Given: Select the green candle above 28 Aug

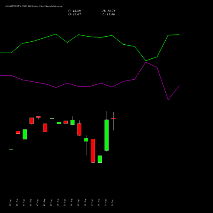Looking at the screenshot, I should [100, 159].
